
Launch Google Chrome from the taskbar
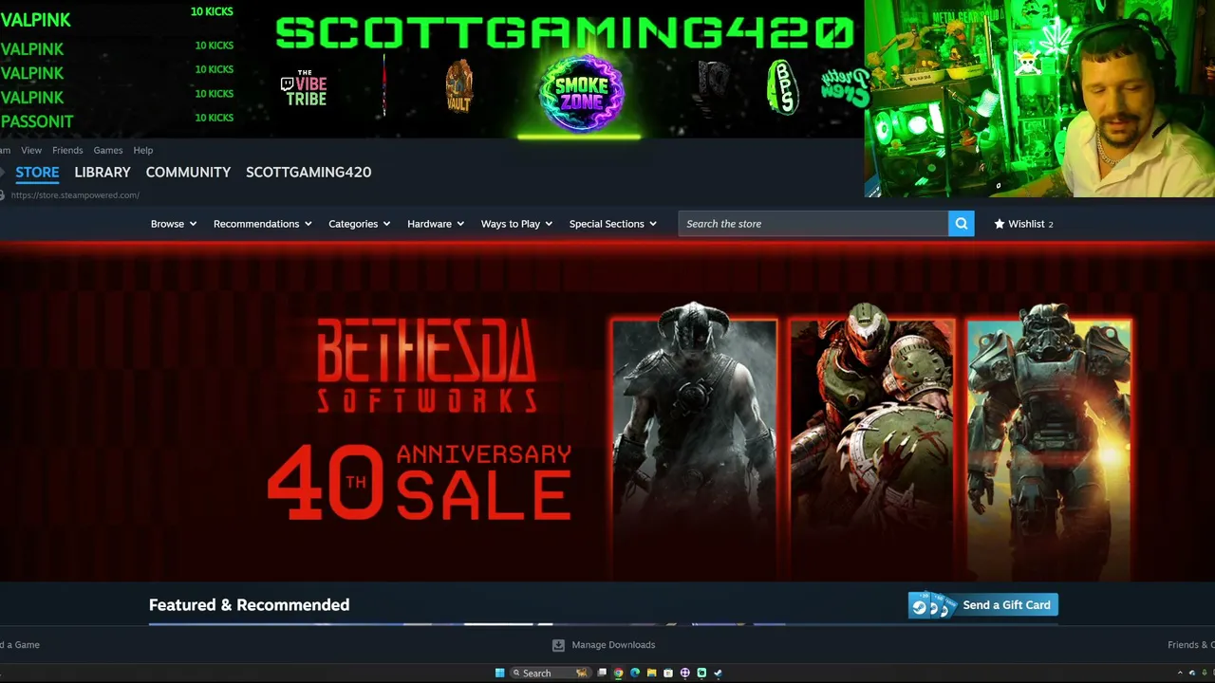point(618,673)
